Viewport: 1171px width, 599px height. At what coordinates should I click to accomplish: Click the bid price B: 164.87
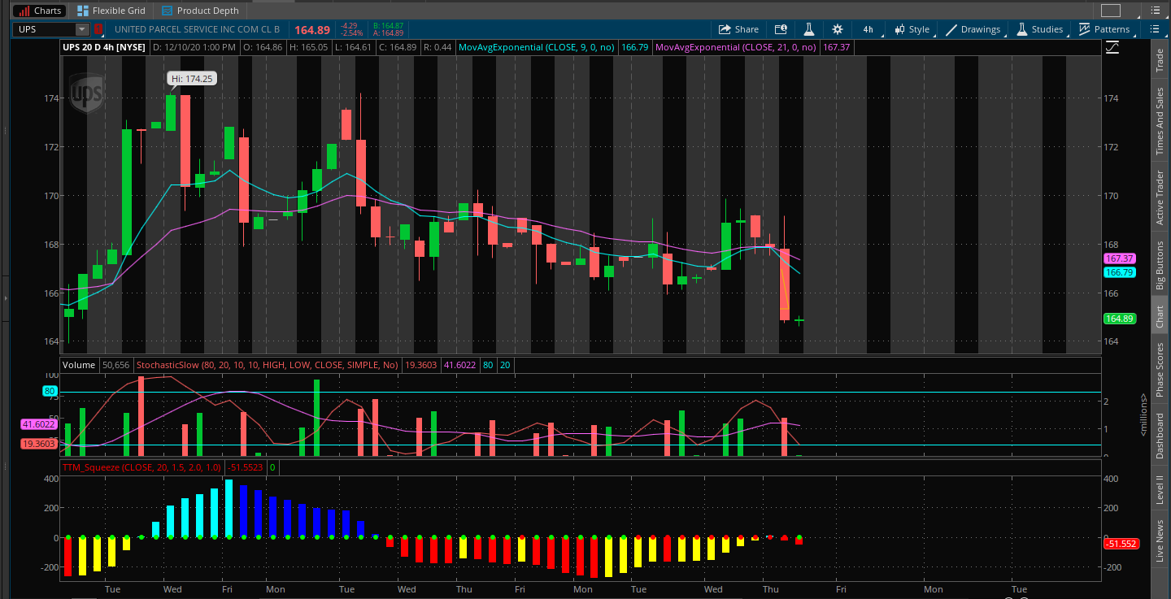(x=388, y=26)
